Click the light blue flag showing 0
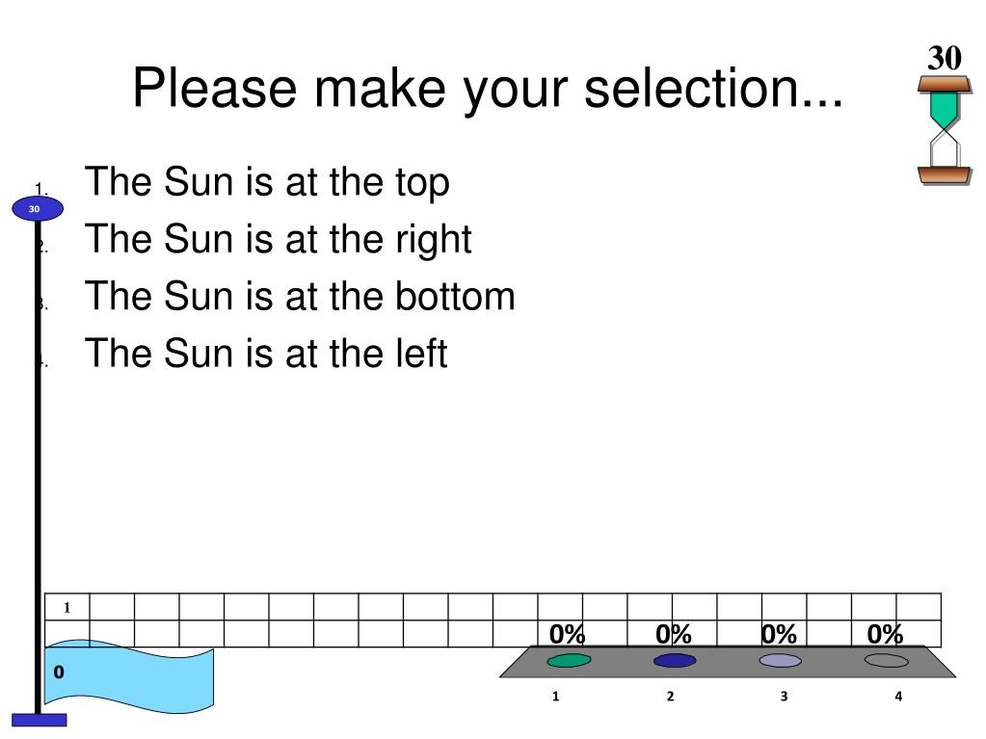Screen dimensions: 986x739 (129, 676)
